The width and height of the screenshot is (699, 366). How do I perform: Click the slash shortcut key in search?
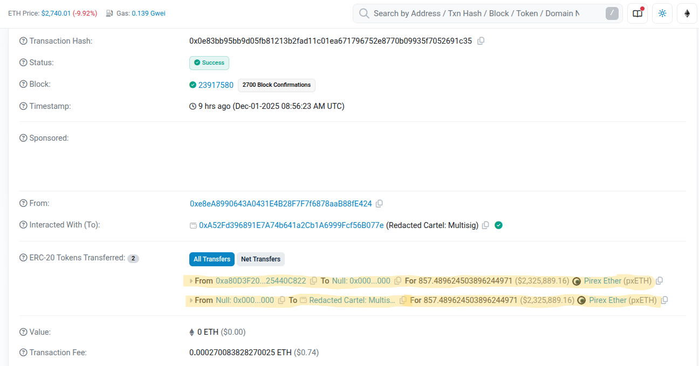[612, 13]
